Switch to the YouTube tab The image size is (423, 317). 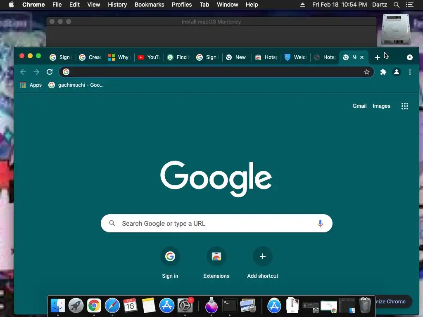pyautogui.click(x=149, y=57)
